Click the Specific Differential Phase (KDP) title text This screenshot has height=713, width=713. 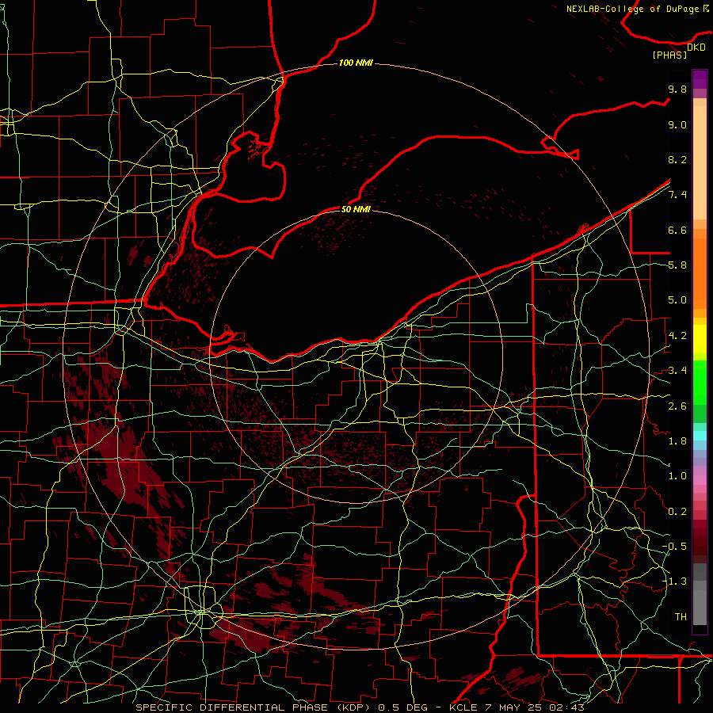click(253, 707)
